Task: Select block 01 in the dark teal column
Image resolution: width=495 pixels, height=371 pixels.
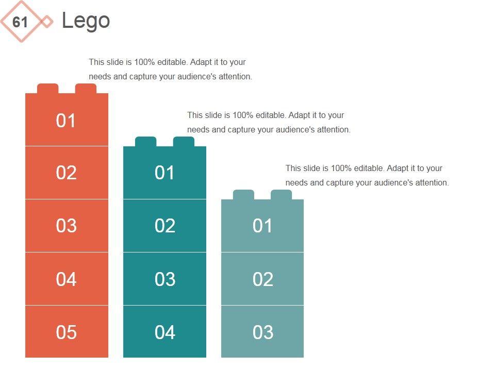Action: [x=164, y=173]
